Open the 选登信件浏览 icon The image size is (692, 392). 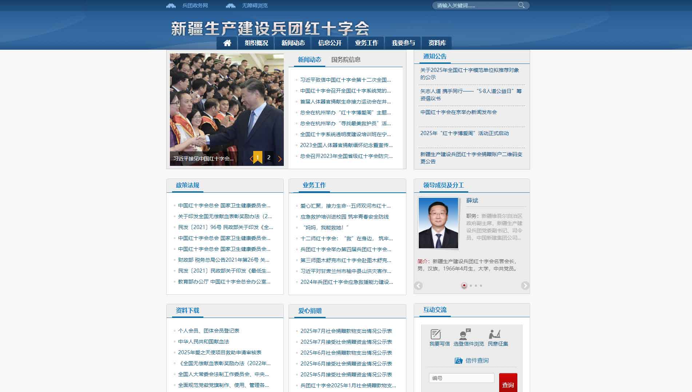[465, 334]
